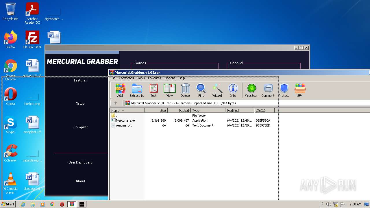370x208 pixels.
Task: Click the archive path address field
Action: click(x=247, y=103)
